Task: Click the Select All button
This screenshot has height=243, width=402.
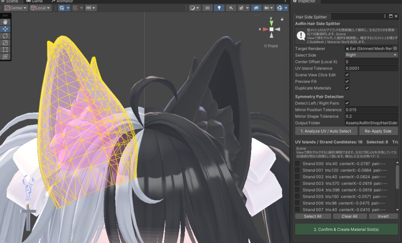Action: click(x=312, y=216)
